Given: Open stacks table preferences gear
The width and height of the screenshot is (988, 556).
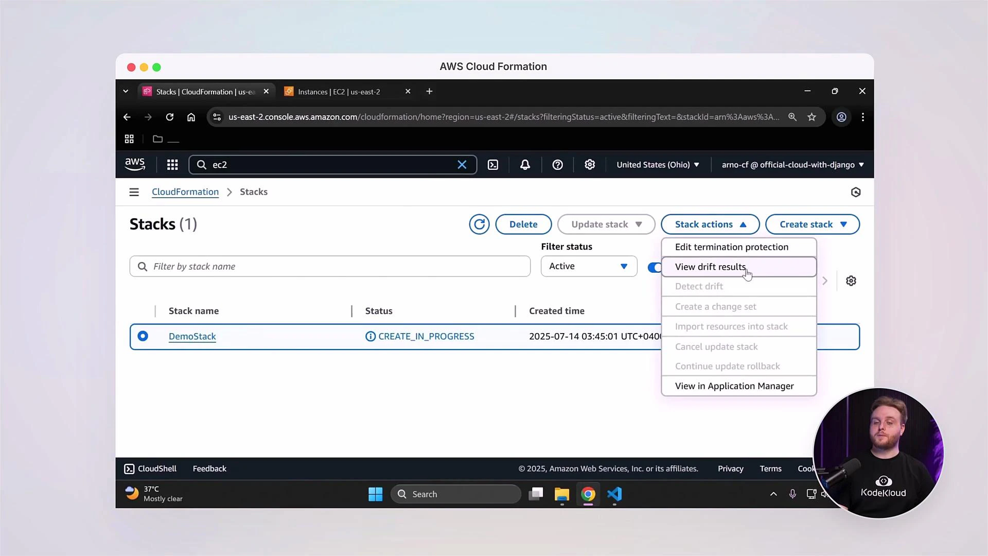Looking at the screenshot, I should tap(851, 281).
